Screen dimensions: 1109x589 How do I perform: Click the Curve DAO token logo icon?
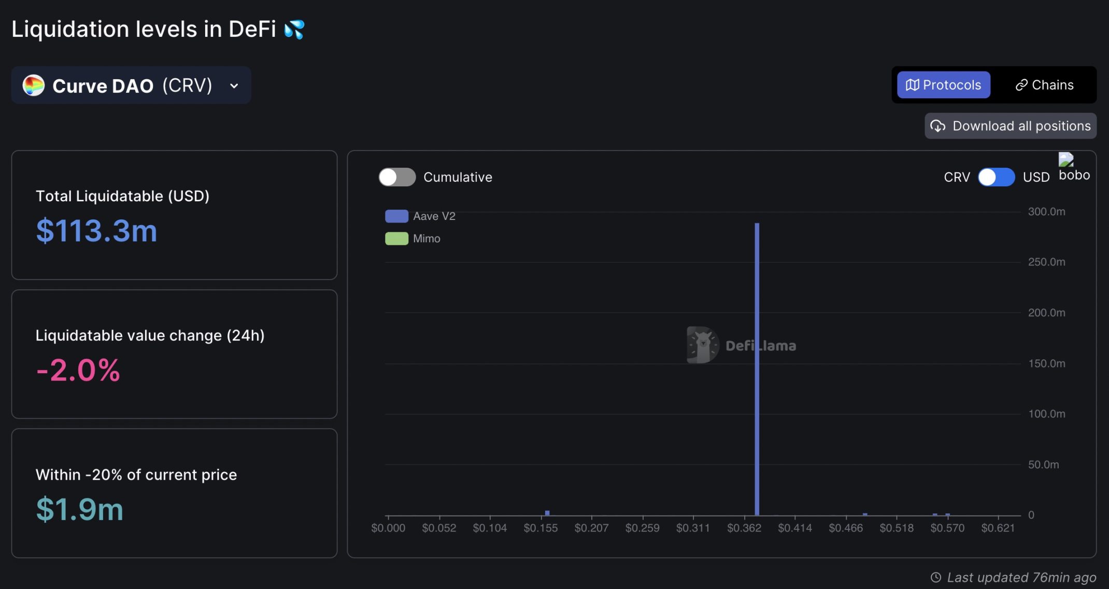coord(34,85)
